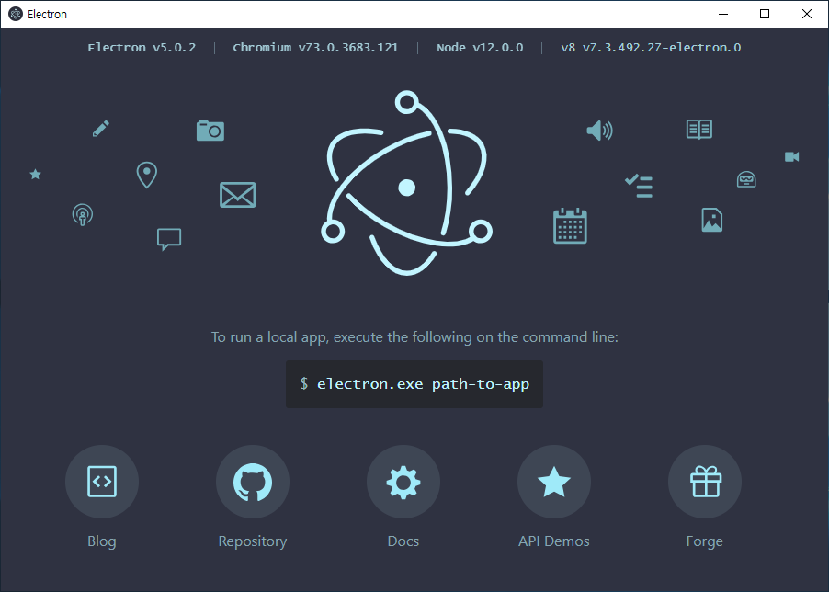This screenshot has height=592, width=829.
Task: Follow the Docs text link
Action: pyautogui.click(x=403, y=541)
